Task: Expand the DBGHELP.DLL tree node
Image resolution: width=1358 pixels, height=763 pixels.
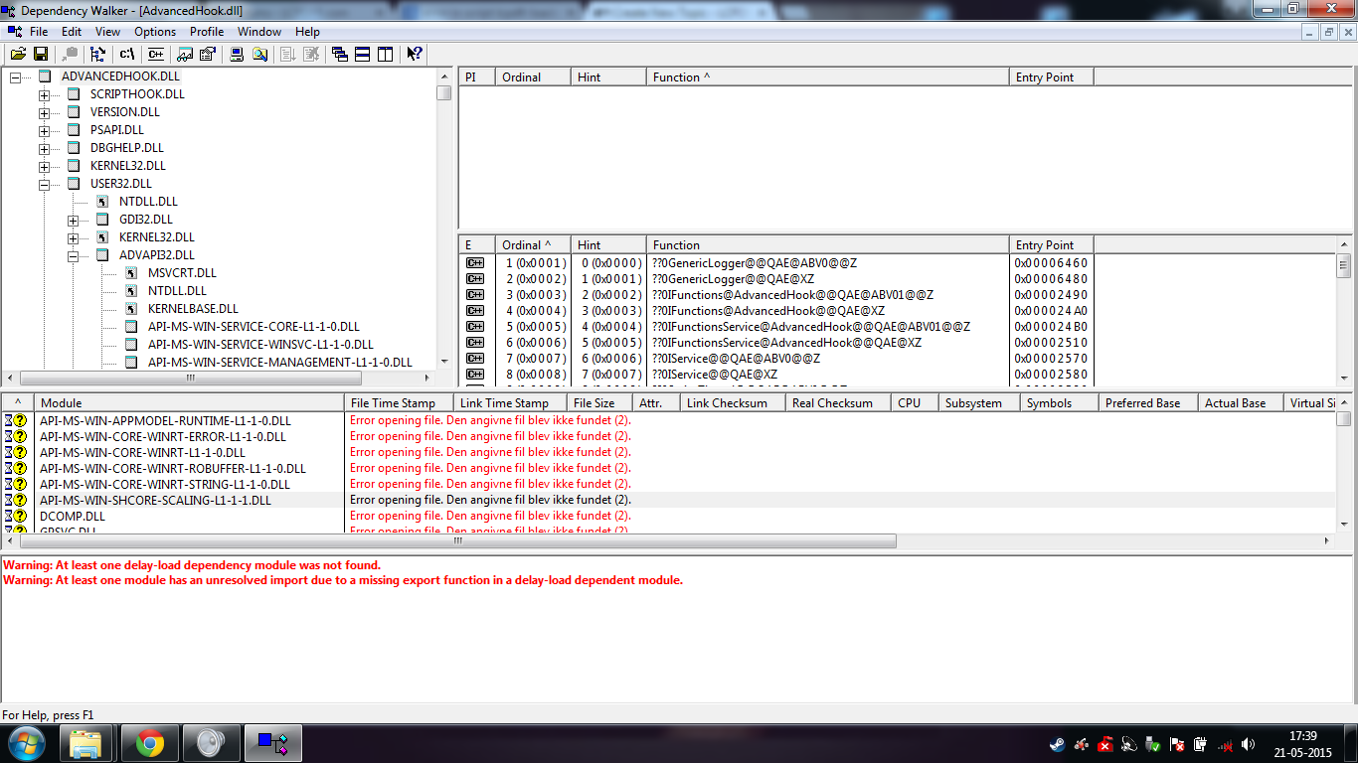Action: tap(44, 148)
